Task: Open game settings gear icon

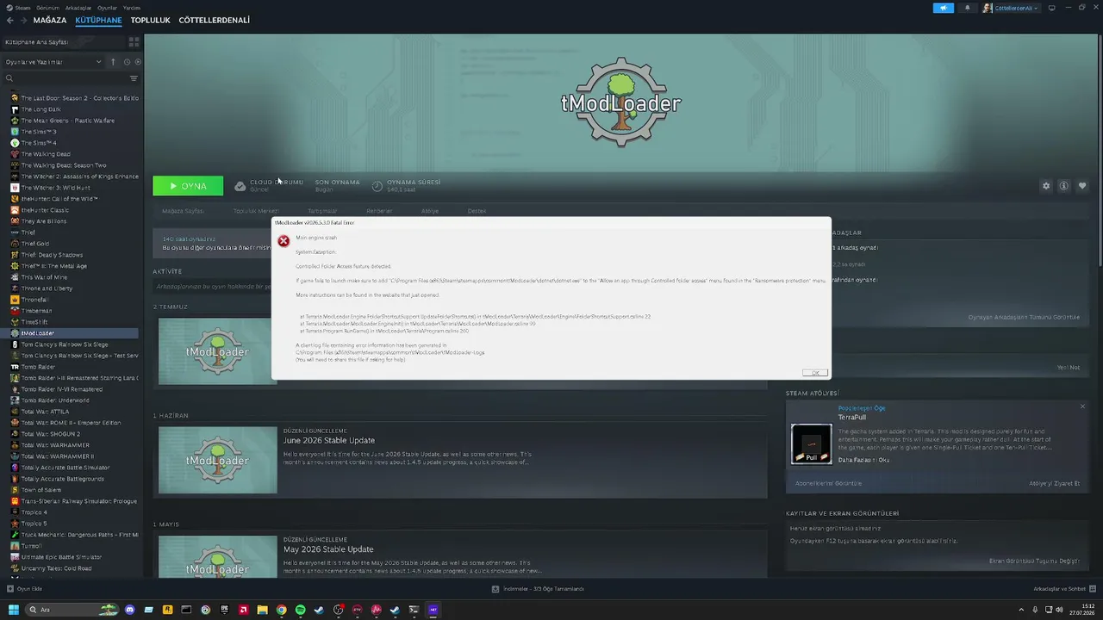Action: [x=1046, y=186]
